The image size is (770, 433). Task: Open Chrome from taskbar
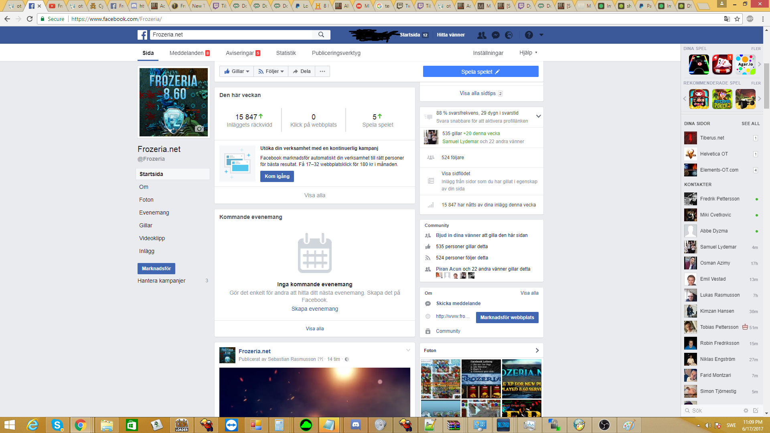[x=81, y=425]
